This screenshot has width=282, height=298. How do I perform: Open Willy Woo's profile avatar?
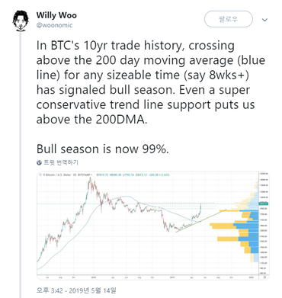(x=21, y=21)
